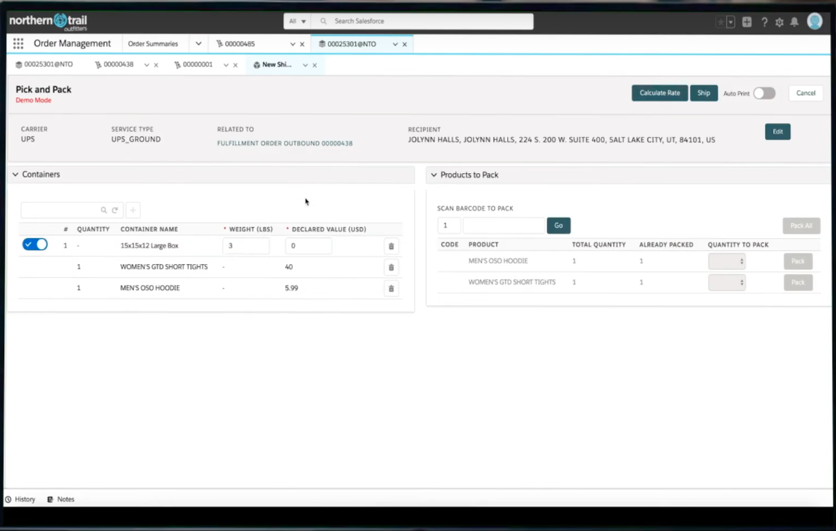Screen dimensions: 836x531
Task: Click the scan quantity field showing 1
Action: [x=449, y=226]
